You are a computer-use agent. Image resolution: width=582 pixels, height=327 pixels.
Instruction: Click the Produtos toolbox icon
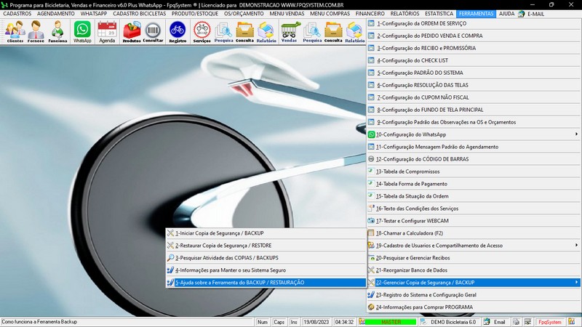(x=132, y=32)
